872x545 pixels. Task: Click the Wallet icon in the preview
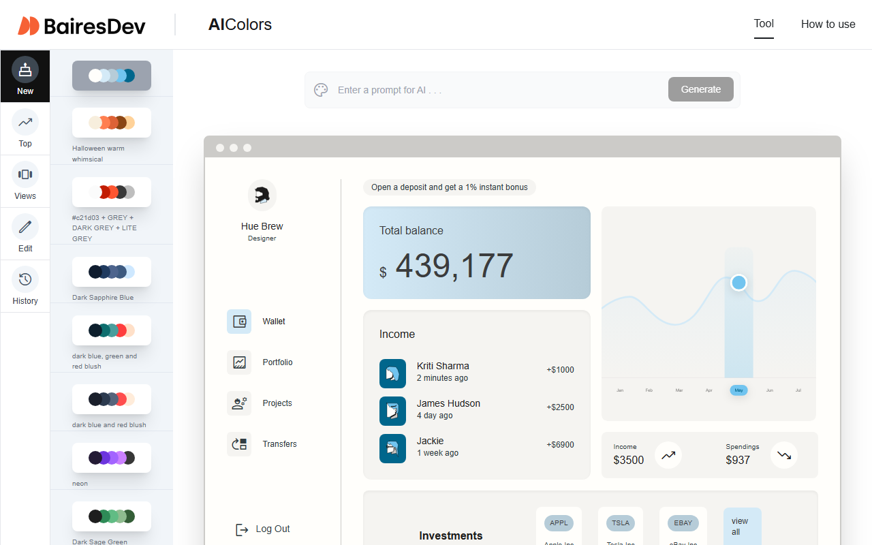pos(239,322)
